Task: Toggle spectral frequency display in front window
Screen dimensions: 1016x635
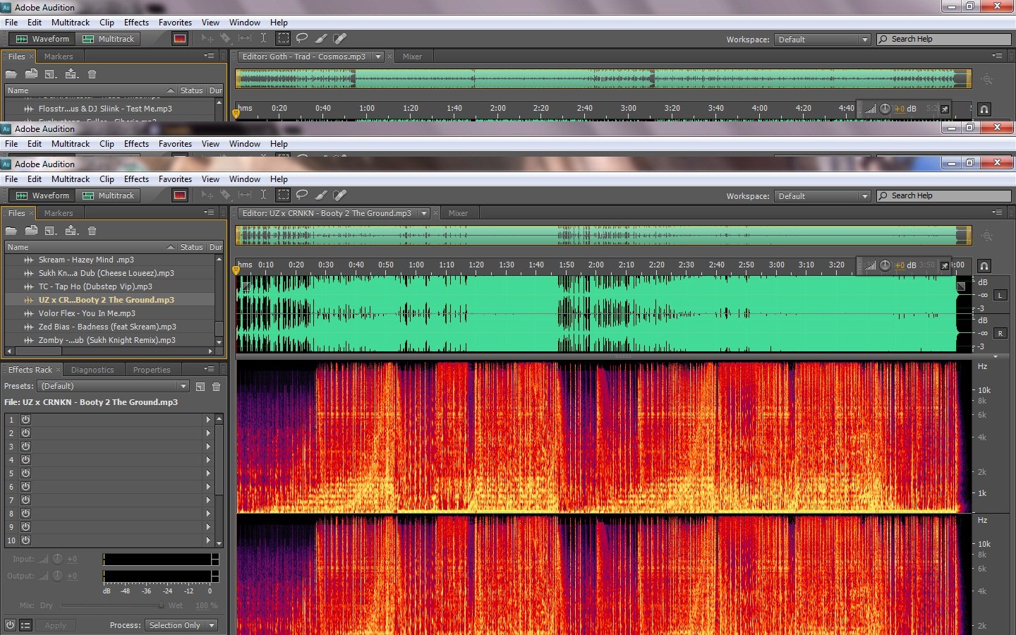Action: point(180,195)
